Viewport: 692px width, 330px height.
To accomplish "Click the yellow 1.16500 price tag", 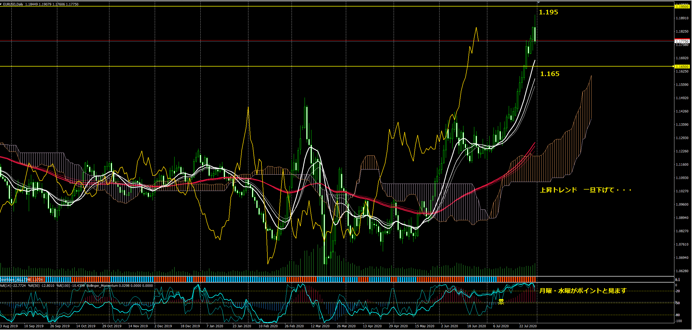I will coord(682,67).
